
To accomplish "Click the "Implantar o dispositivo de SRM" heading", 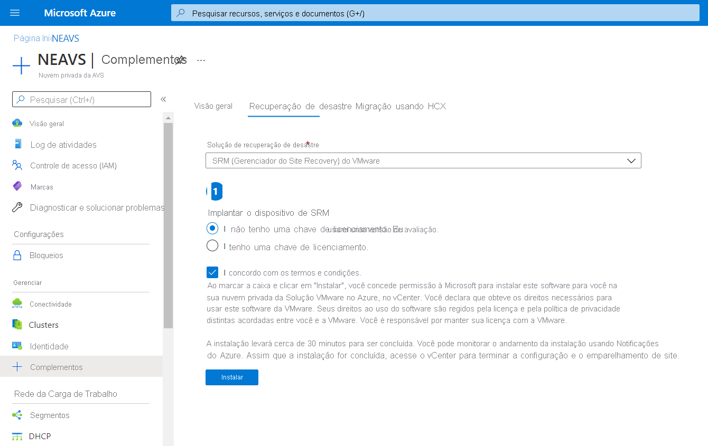I will [x=268, y=213].
